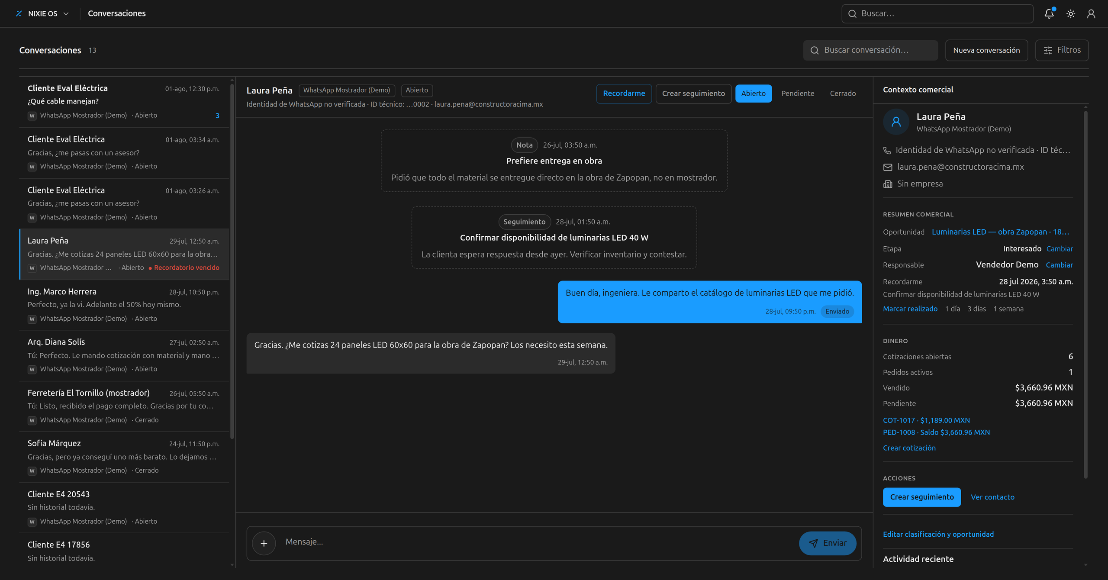Open the Cliente Eval Eléctrica 03:26 a.m. conversation

124,204
